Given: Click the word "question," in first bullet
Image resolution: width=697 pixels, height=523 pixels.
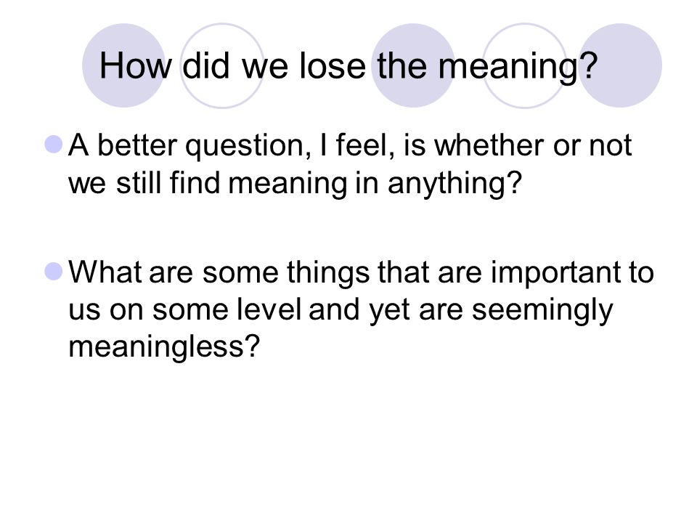Looking at the screenshot, I should (x=248, y=146).
